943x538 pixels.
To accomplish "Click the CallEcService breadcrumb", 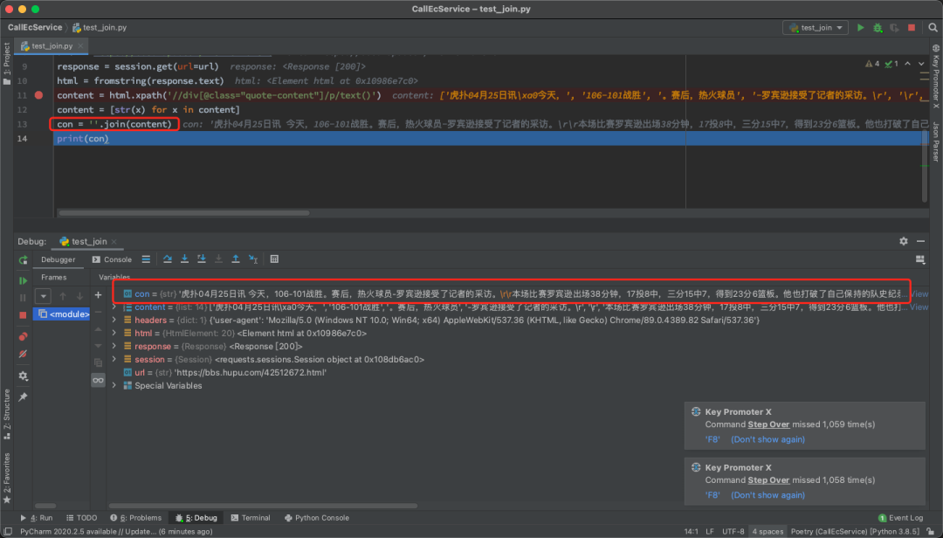I will coord(34,28).
